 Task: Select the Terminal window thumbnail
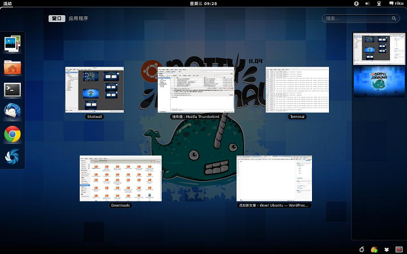click(x=297, y=90)
